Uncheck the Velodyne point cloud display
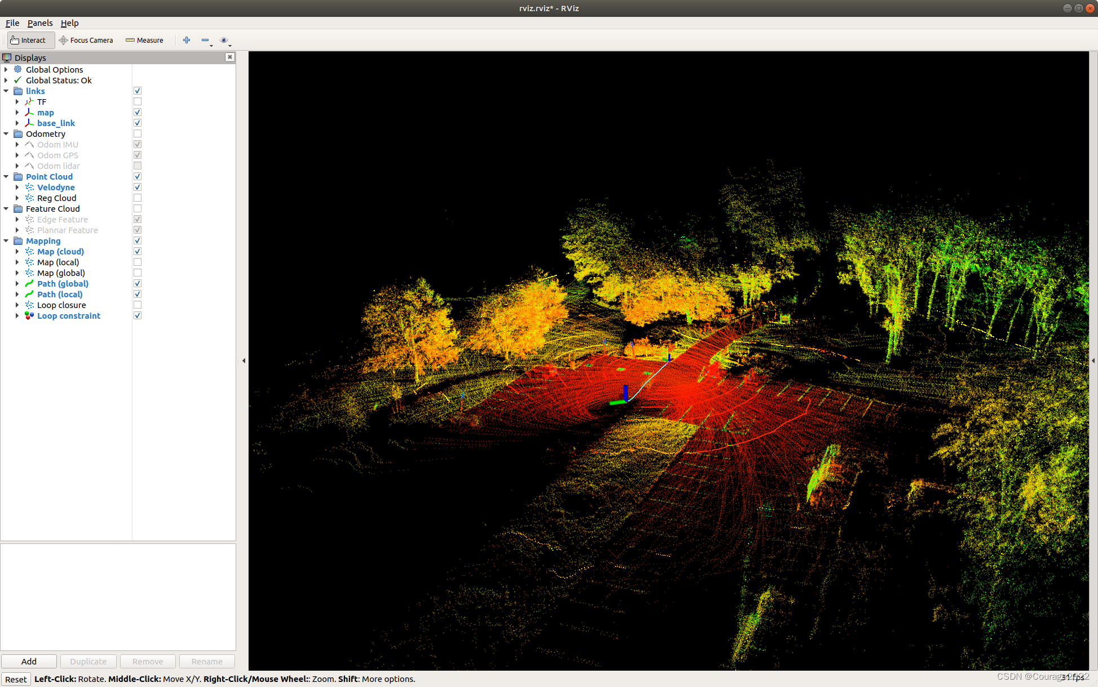Viewport: 1098px width, 687px height. tap(138, 188)
